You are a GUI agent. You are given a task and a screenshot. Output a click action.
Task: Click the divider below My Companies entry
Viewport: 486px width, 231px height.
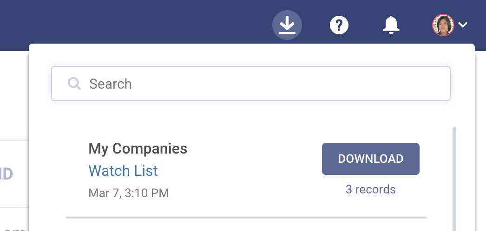246,217
